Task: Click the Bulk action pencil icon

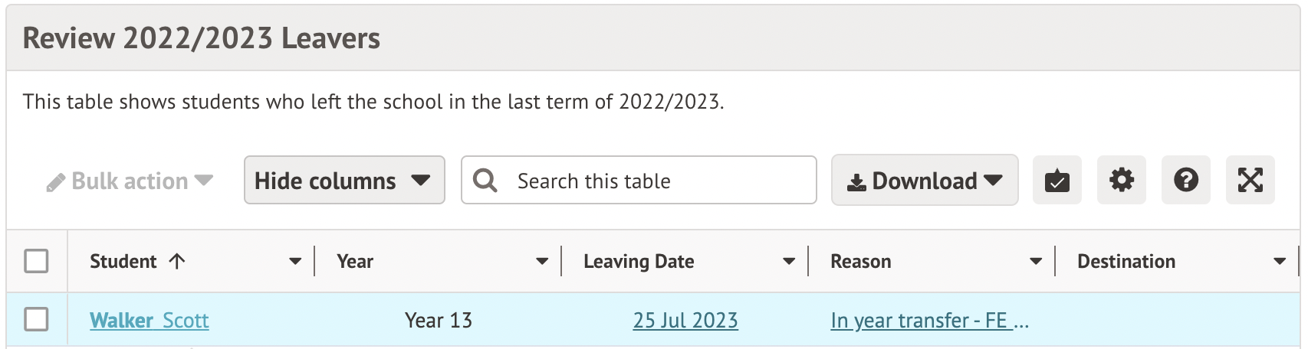Action: pos(55,182)
